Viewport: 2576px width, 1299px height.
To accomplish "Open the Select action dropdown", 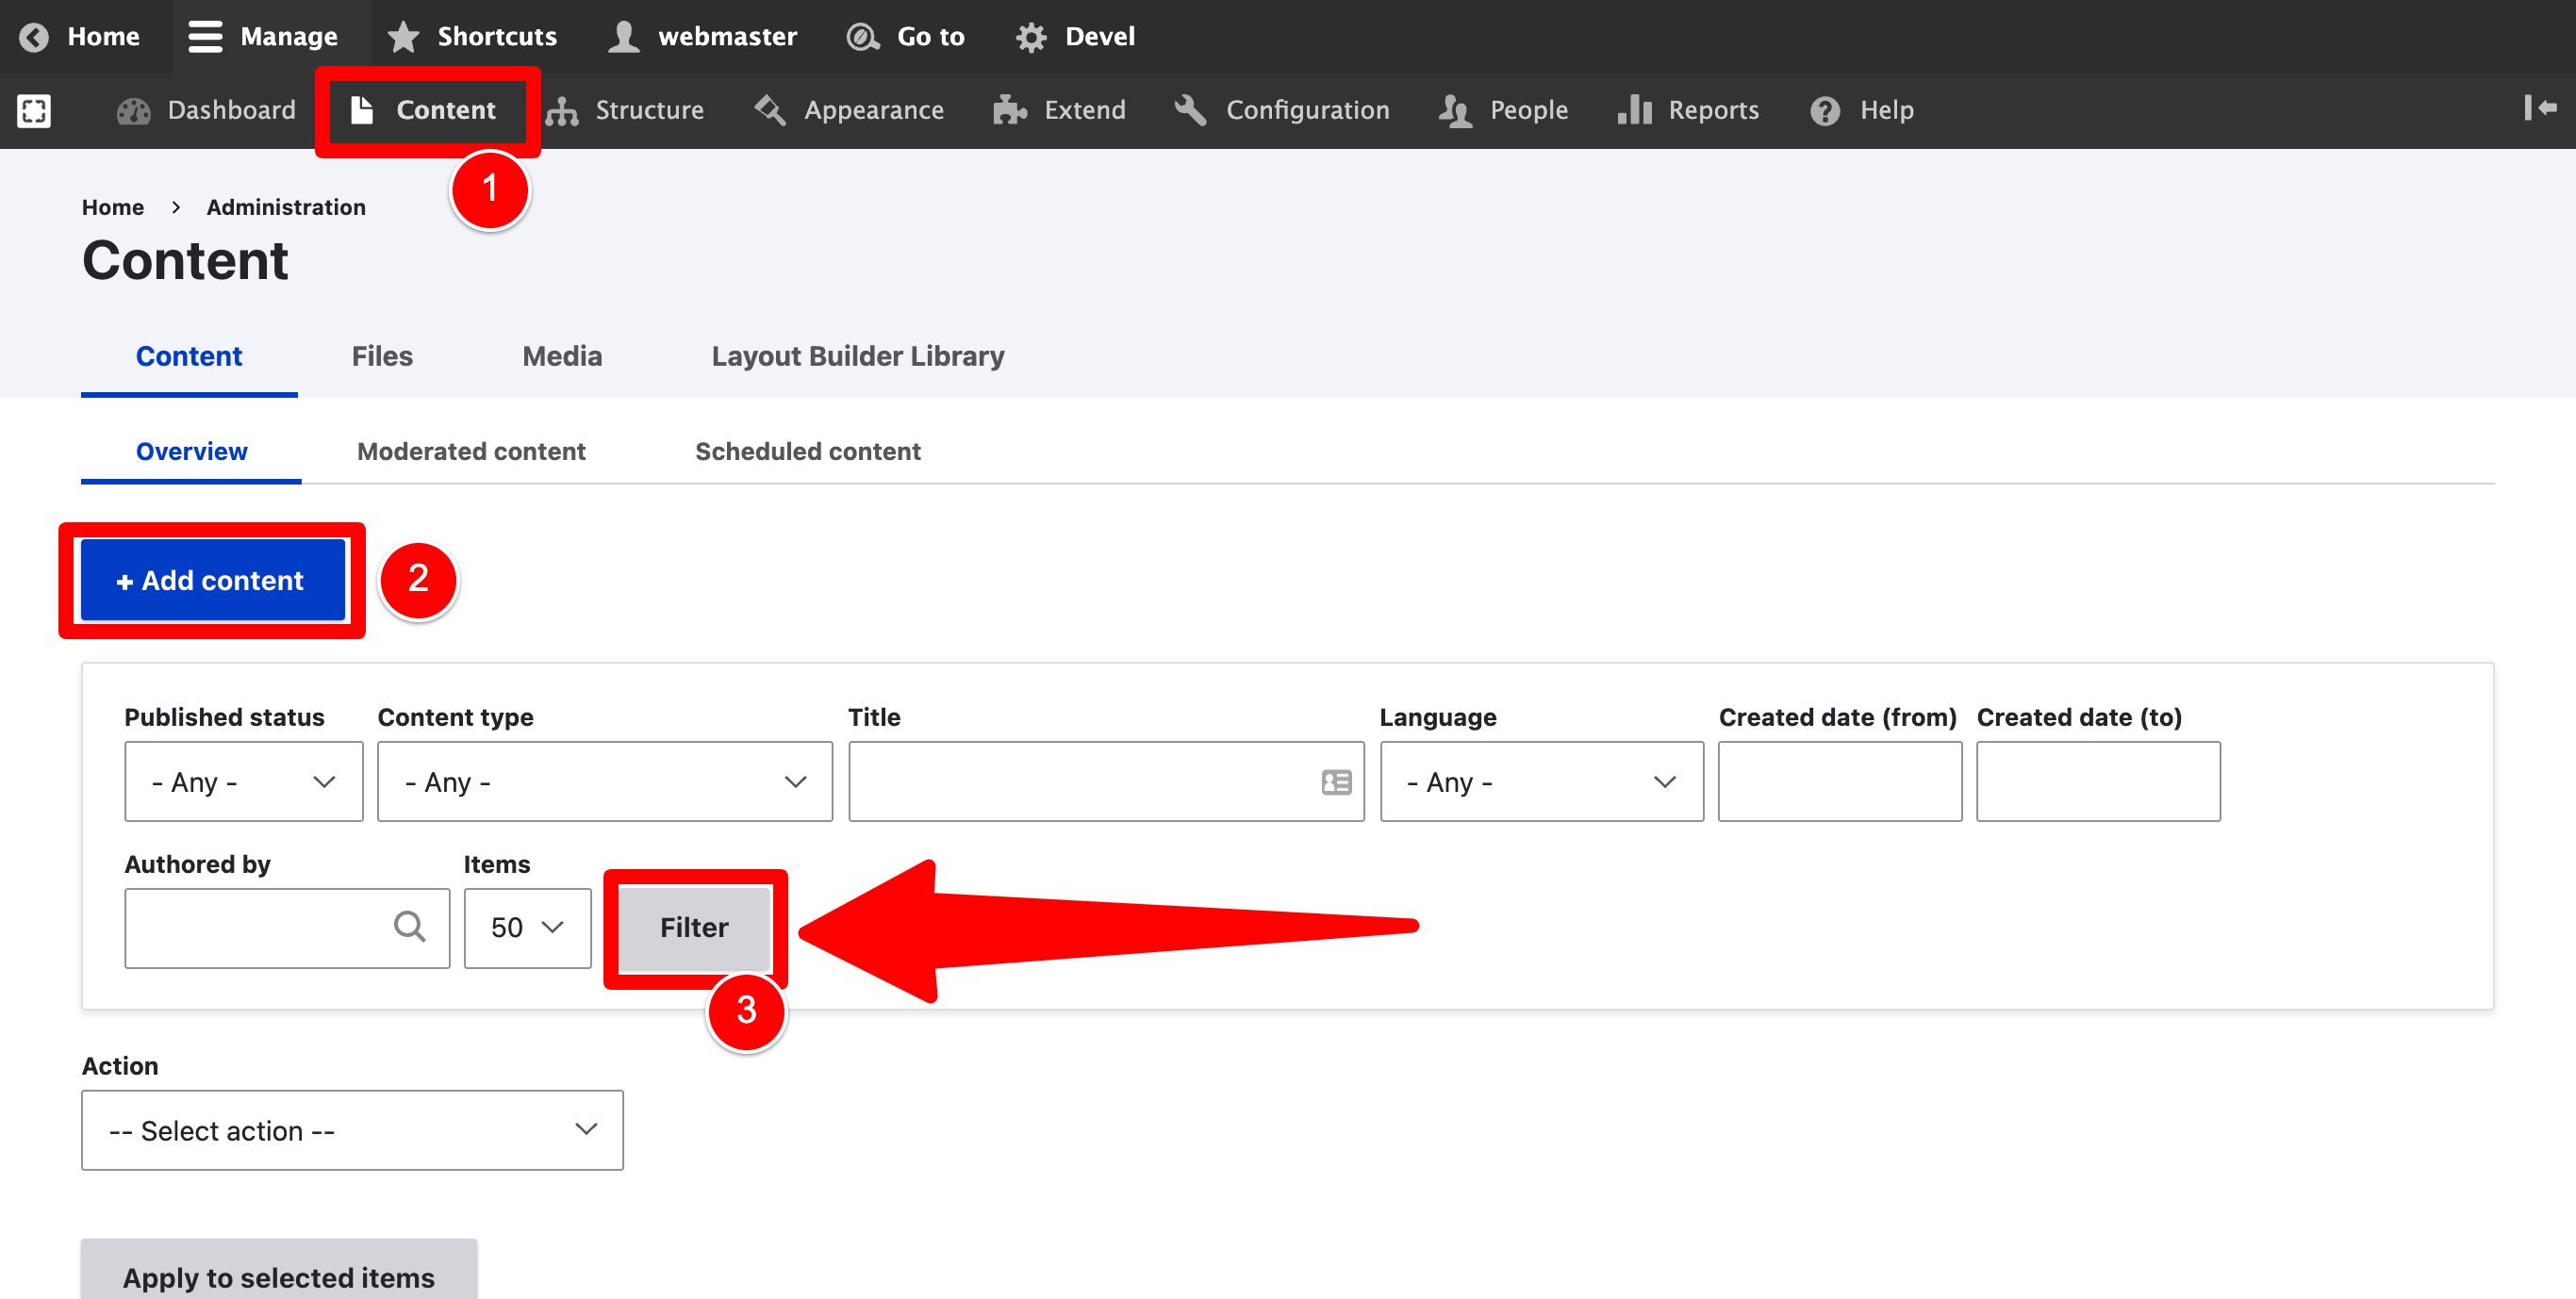I will [x=352, y=1130].
